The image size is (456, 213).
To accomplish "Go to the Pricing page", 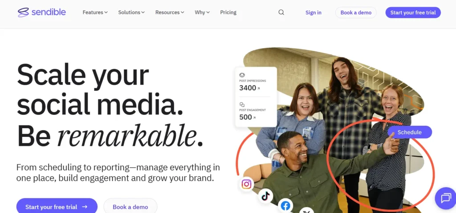I will [x=228, y=12].
